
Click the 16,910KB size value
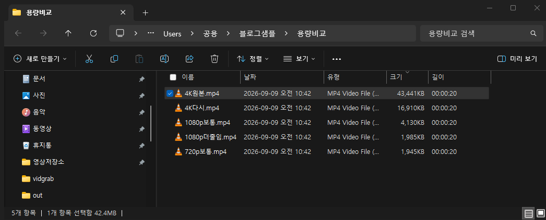pyautogui.click(x=411, y=108)
